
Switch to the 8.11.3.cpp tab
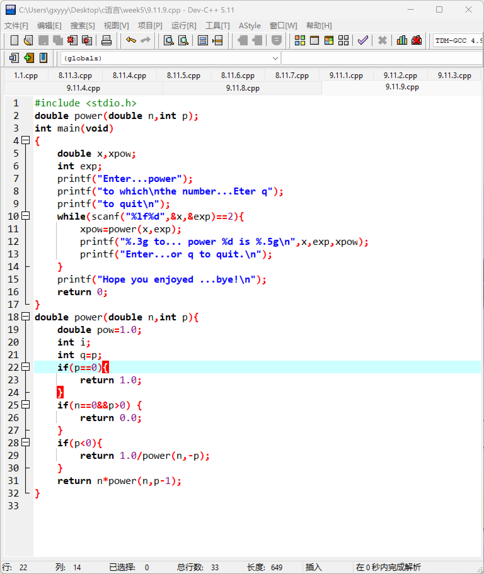pyautogui.click(x=75, y=76)
